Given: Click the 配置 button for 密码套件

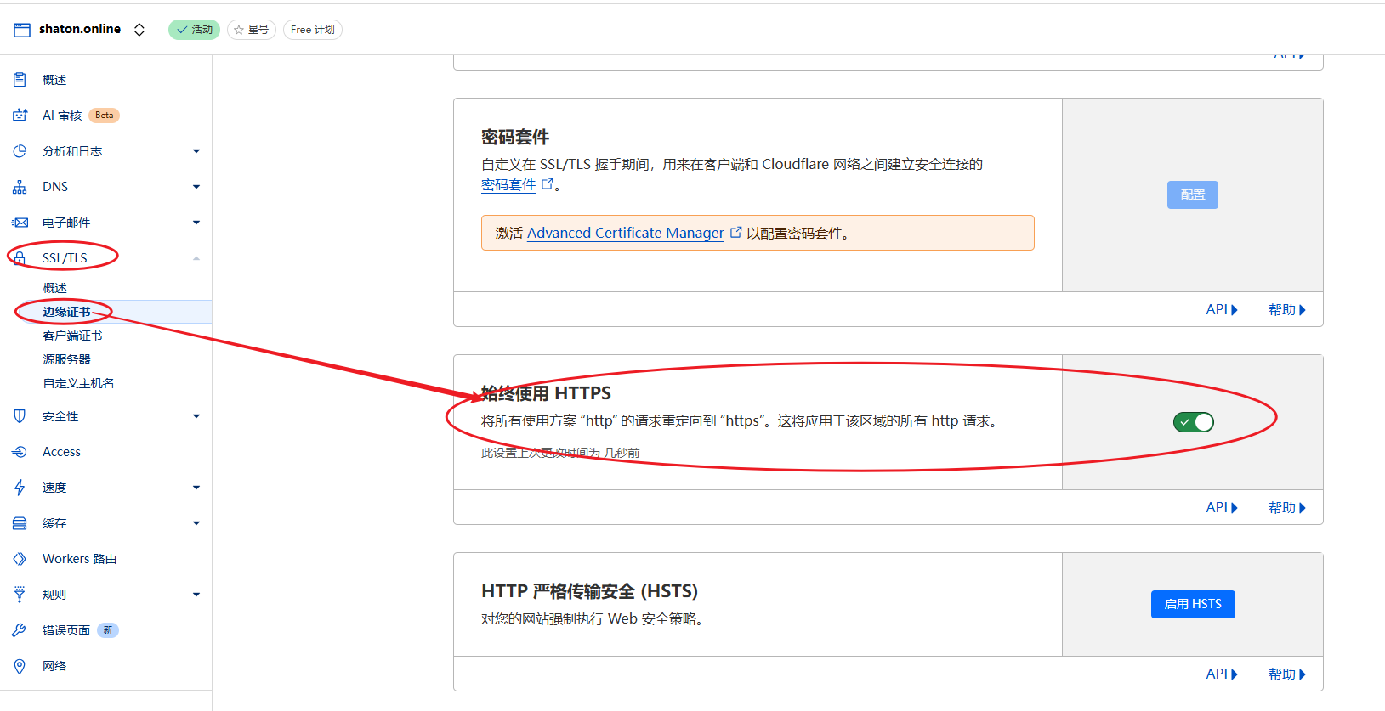Looking at the screenshot, I should [x=1193, y=195].
